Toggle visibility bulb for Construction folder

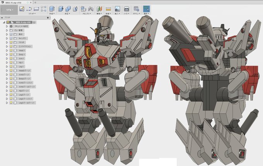11,46
